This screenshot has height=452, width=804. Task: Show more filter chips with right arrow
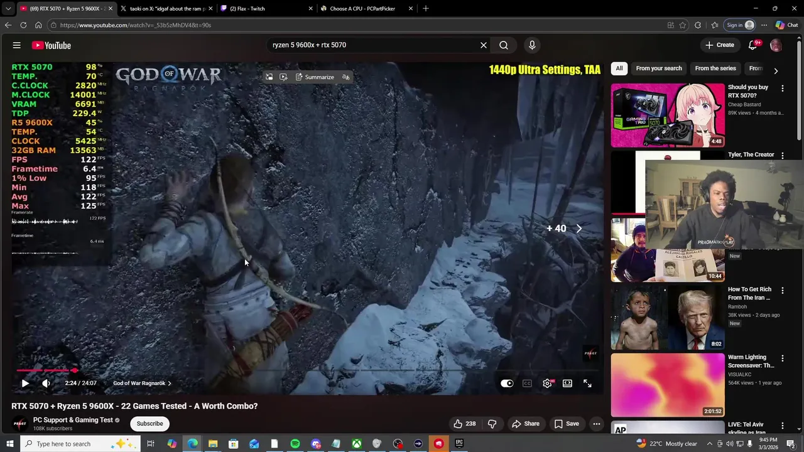776,71
